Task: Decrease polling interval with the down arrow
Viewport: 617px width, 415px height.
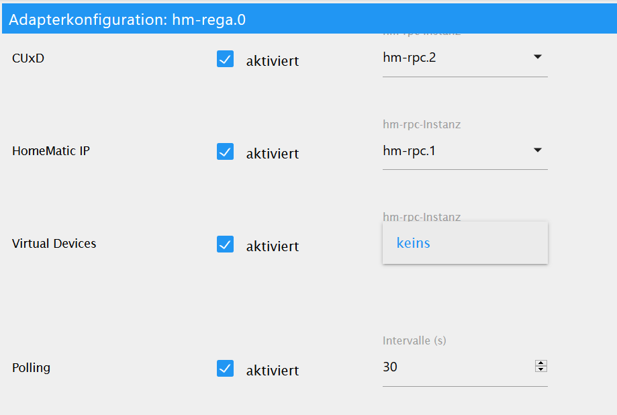Action: click(541, 369)
